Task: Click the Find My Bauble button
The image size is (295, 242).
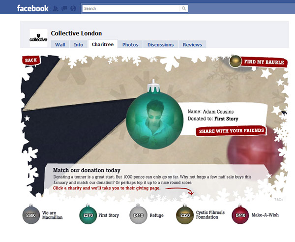Action: (x=258, y=61)
